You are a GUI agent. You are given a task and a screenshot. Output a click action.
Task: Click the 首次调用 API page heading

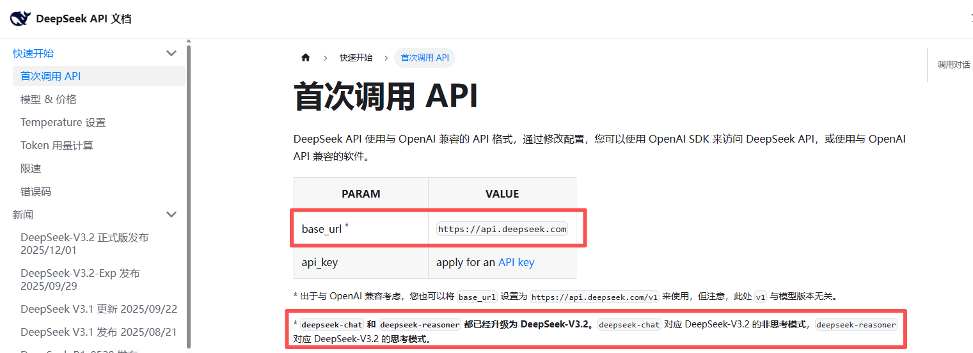[386, 96]
